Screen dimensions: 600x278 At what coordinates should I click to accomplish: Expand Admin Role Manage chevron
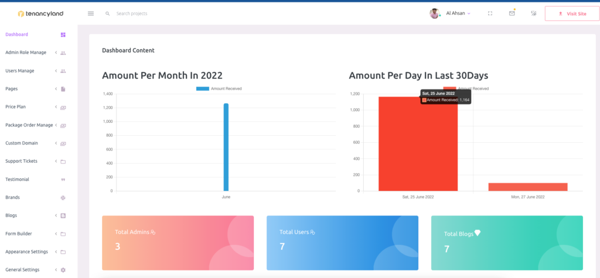56,53
